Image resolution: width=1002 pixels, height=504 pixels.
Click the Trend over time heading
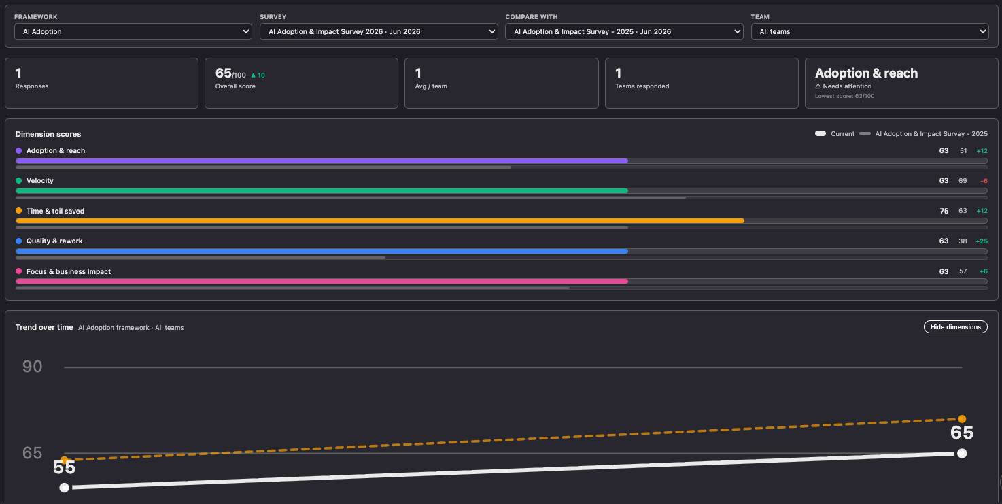[44, 327]
